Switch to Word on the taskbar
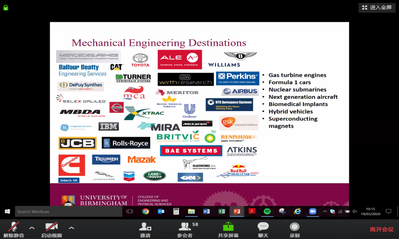The image size is (399, 239). (206, 211)
